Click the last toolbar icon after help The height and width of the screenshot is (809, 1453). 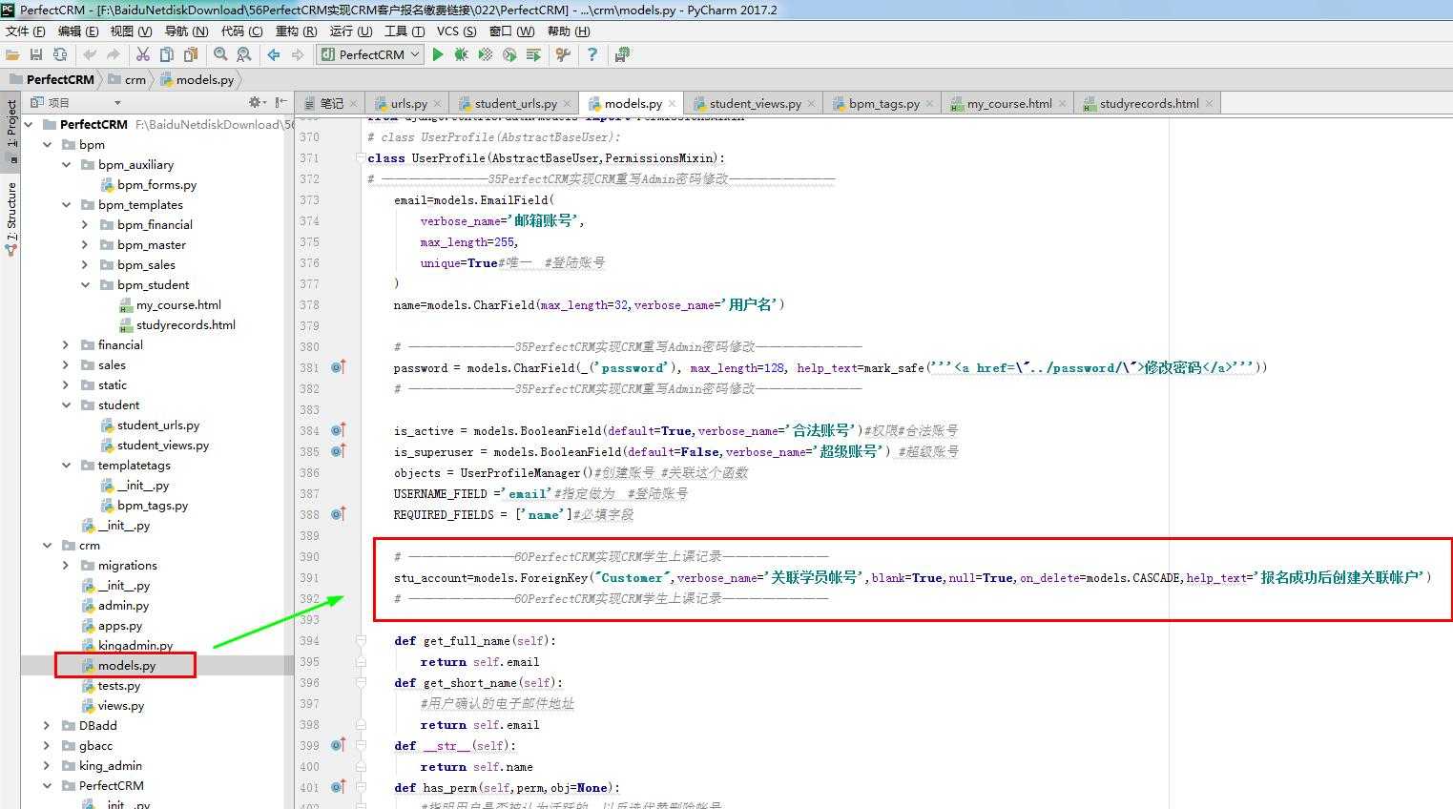622,54
